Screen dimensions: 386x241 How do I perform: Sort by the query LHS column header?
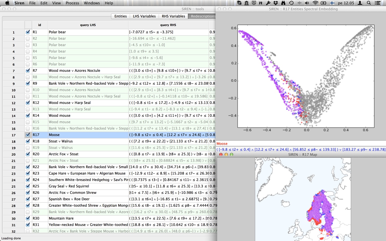[x=88, y=25]
